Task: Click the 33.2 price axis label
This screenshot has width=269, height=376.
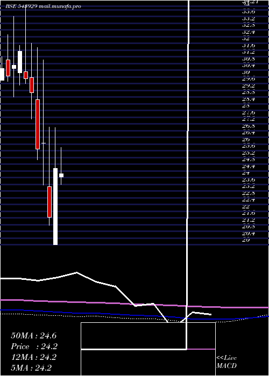Action: (x=249, y=18)
